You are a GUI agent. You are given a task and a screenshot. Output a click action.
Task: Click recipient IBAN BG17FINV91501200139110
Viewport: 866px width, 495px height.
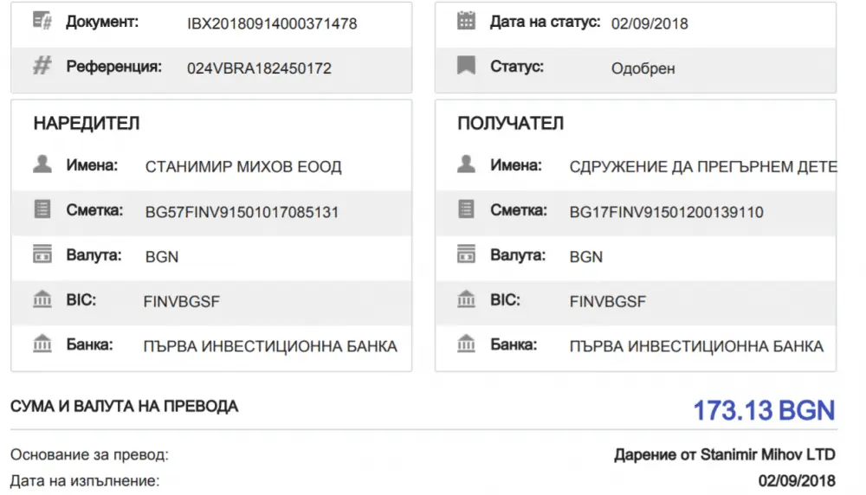pyautogui.click(x=667, y=212)
